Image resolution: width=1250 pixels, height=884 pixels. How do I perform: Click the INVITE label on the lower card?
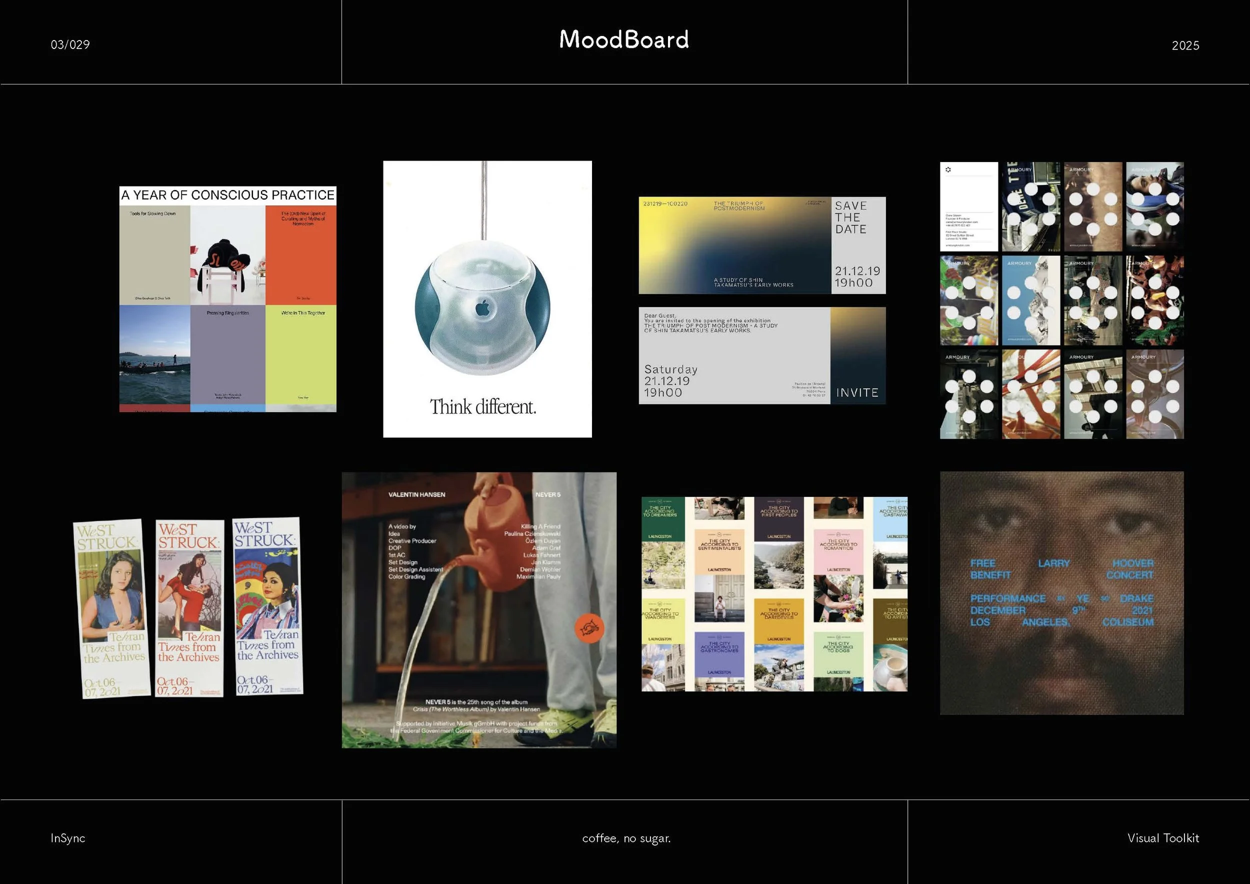tap(857, 393)
